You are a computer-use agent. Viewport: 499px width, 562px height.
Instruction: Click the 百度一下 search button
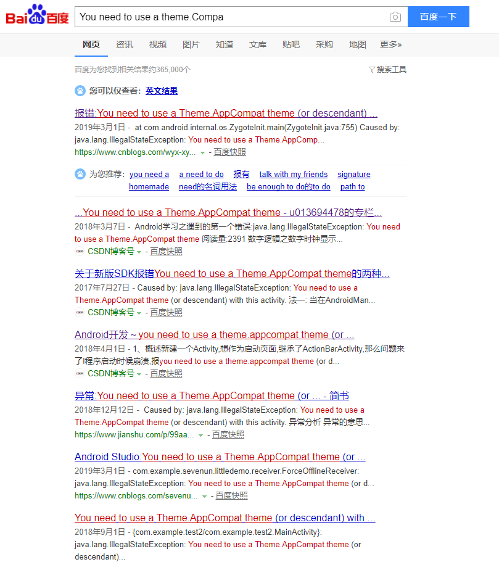click(439, 17)
